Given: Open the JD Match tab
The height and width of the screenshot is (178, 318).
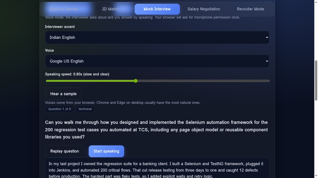Looking at the screenshot, I should tap(110, 9).
